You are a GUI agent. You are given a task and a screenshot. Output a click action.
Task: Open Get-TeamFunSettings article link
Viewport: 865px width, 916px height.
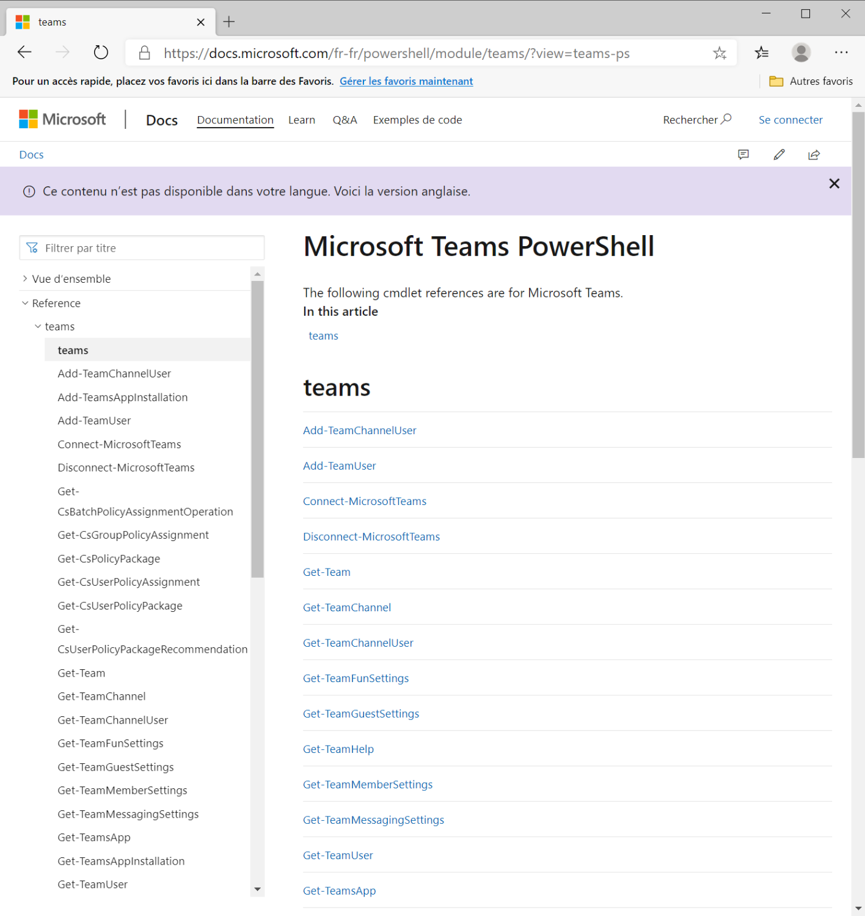pos(356,678)
